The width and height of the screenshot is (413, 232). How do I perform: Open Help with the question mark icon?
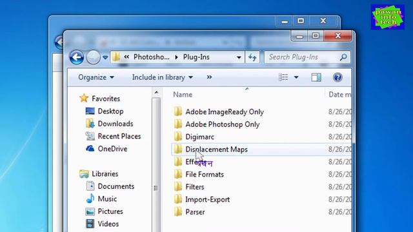click(x=337, y=77)
